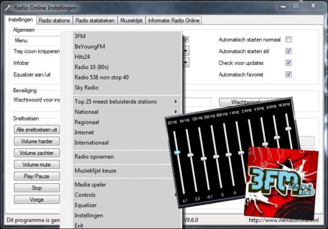Go to the Muzieklijst tab

pos(131,20)
